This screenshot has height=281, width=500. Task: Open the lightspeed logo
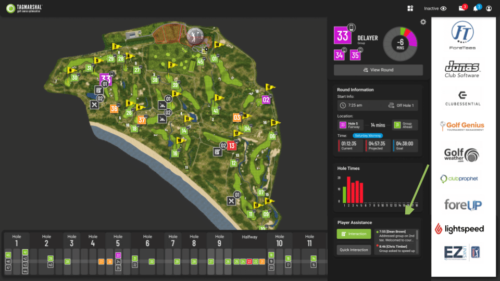click(459, 229)
